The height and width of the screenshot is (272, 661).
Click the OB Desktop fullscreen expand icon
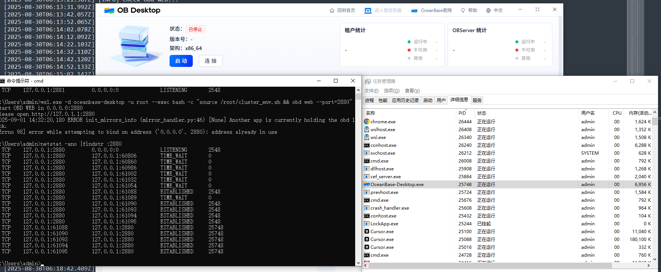537,9
